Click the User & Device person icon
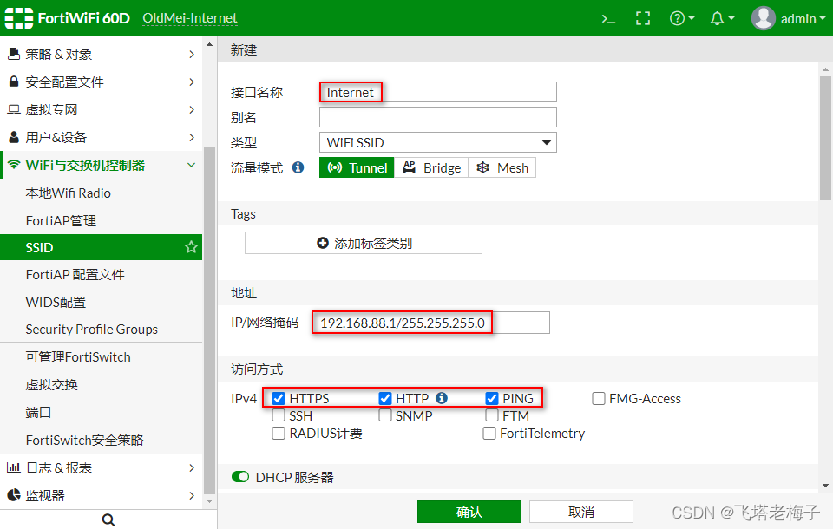Screen dimensions: 833x529 coord(14,137)
